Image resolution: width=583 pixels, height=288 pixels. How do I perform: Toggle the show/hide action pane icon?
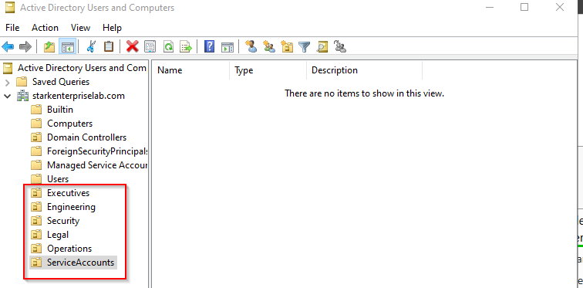coord(227,47)
